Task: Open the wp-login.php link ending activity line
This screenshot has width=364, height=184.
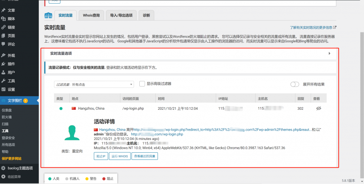Action: (157, 134)
